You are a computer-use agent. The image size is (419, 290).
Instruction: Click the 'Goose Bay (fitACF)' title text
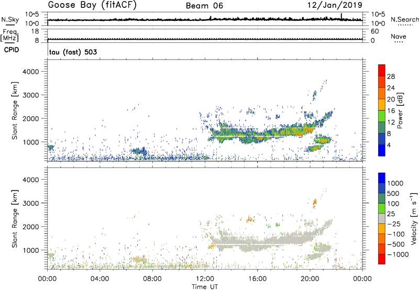pyautogui.click(x=92, y=5)
